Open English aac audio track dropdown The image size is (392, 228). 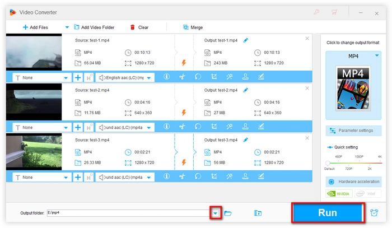125,78
